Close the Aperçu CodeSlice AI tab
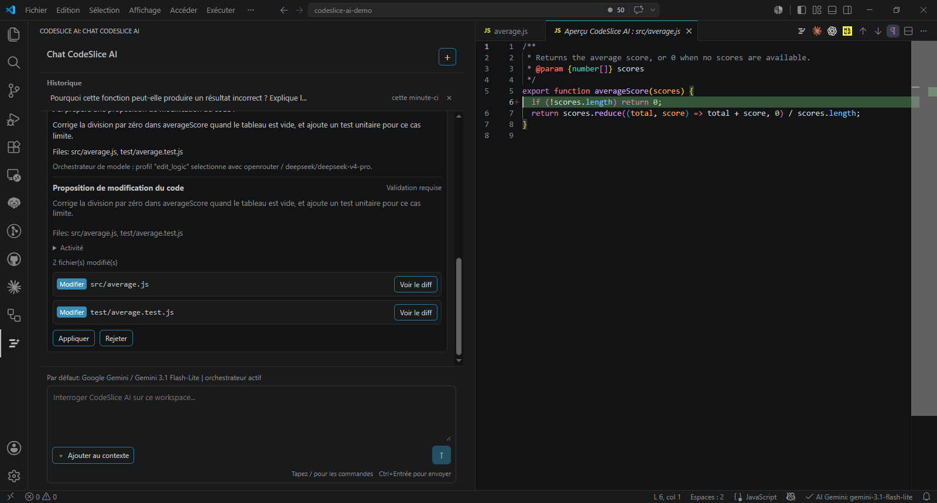 (x=689, y=31)
